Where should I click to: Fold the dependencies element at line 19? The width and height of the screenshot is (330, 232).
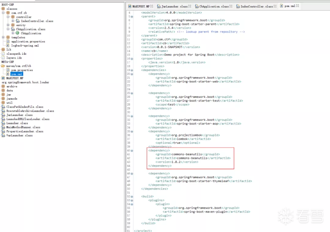pyautogui.click(x=132, y=70)
